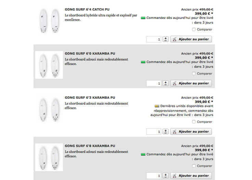Open the 6'4 Catch PU surfboard image
Image resolution: width=252 pixels, height=180 pixels.
(x=49, y=21)
